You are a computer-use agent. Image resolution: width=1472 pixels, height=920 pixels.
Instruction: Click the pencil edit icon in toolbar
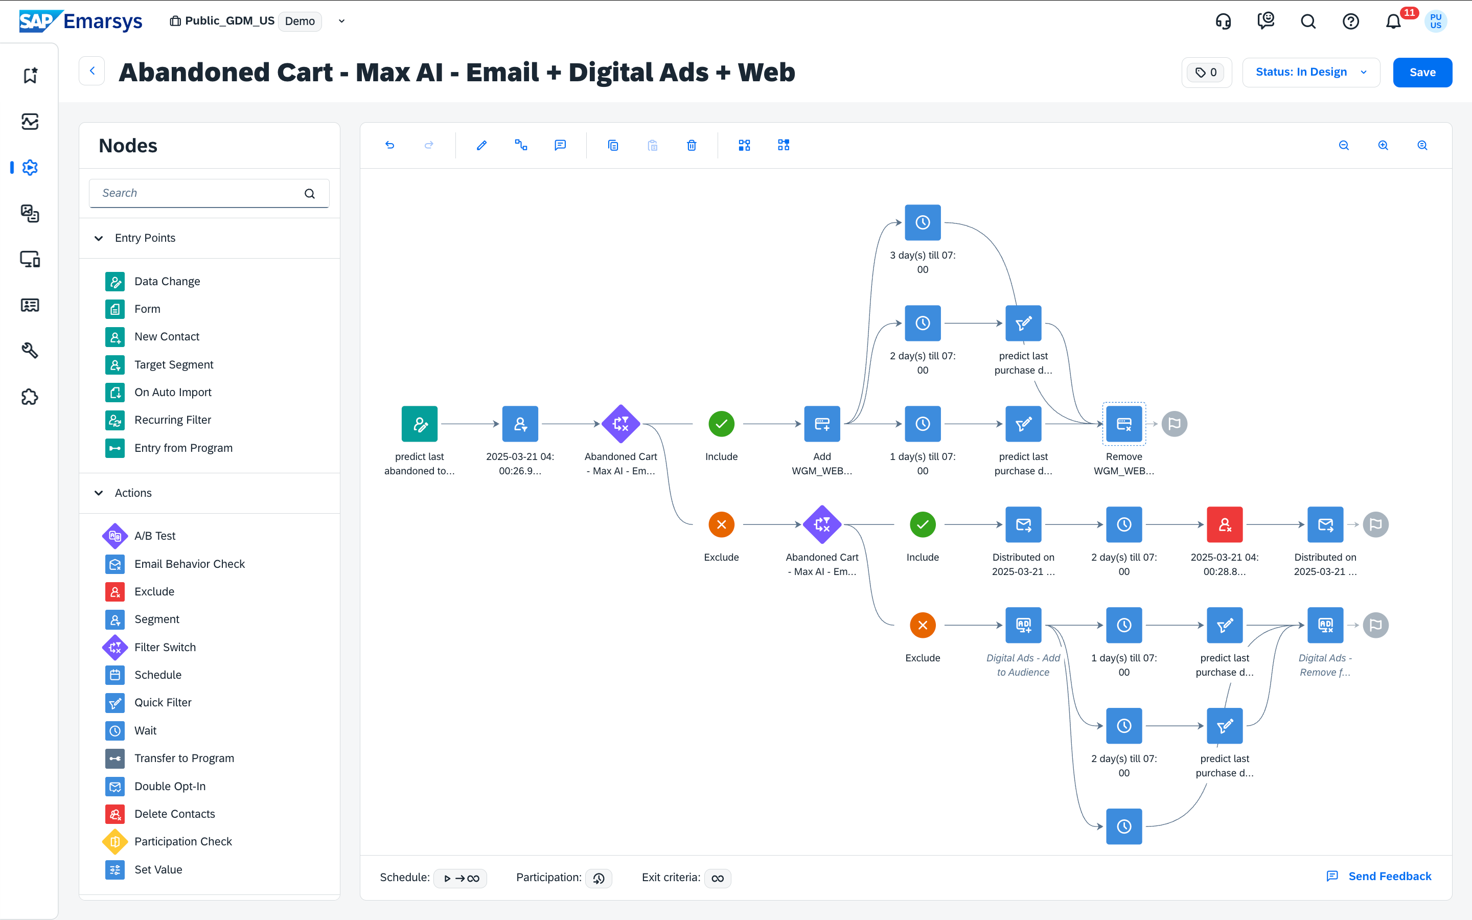(481, 145)
